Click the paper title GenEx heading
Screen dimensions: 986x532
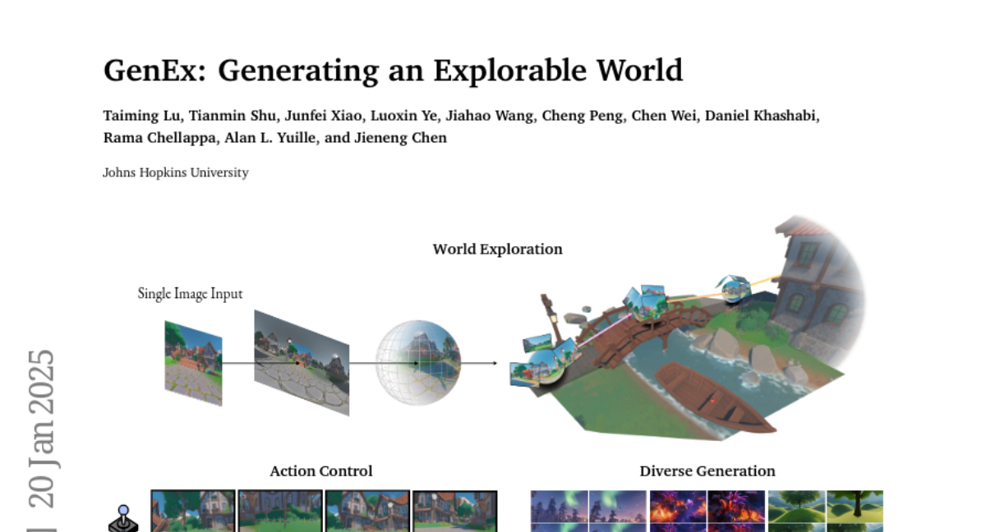[393, 71]
